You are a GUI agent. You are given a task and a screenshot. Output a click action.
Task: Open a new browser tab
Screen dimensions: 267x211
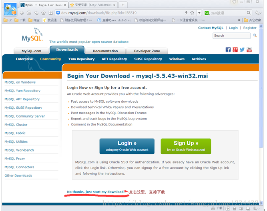[123, 5]
